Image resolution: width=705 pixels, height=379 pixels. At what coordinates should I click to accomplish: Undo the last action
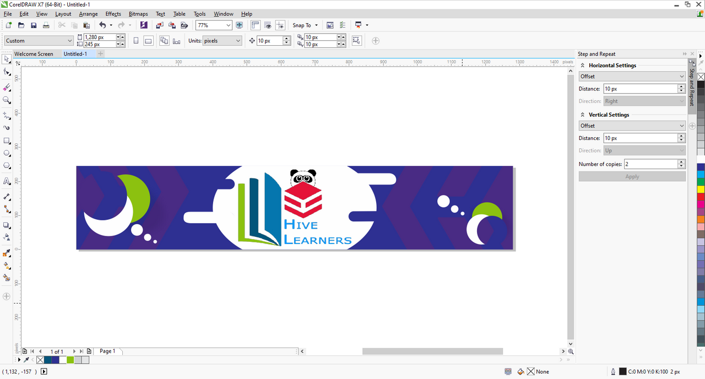click(102, 25)
